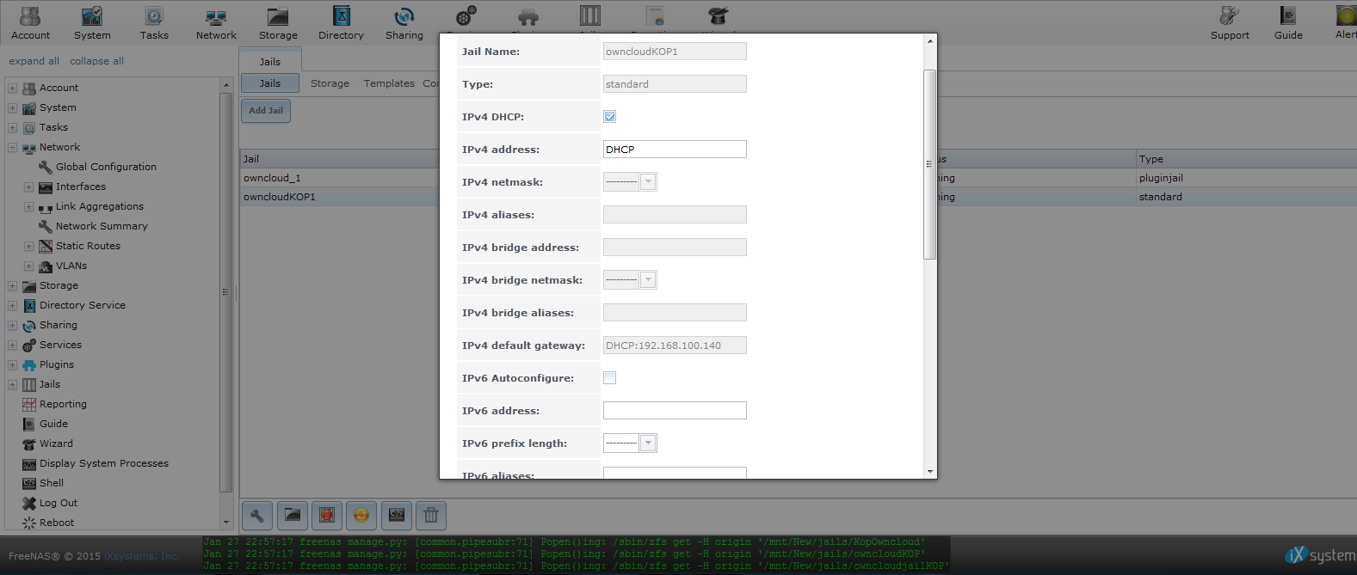1357x575 pixels.
Task: Select the top Jails main tab
Action: pyautogui.click(x=270, y=62)
